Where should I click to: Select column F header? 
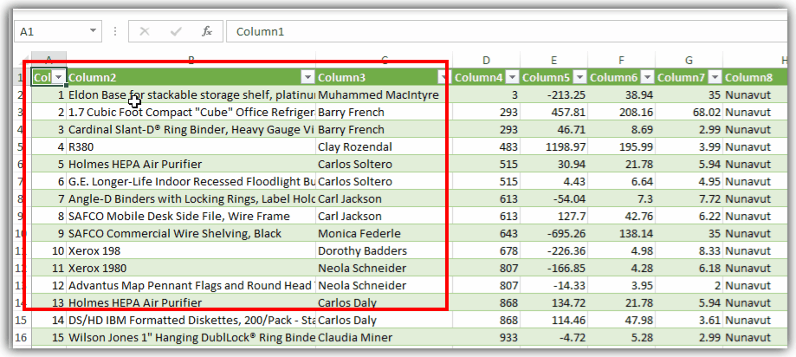pos(621,61)
